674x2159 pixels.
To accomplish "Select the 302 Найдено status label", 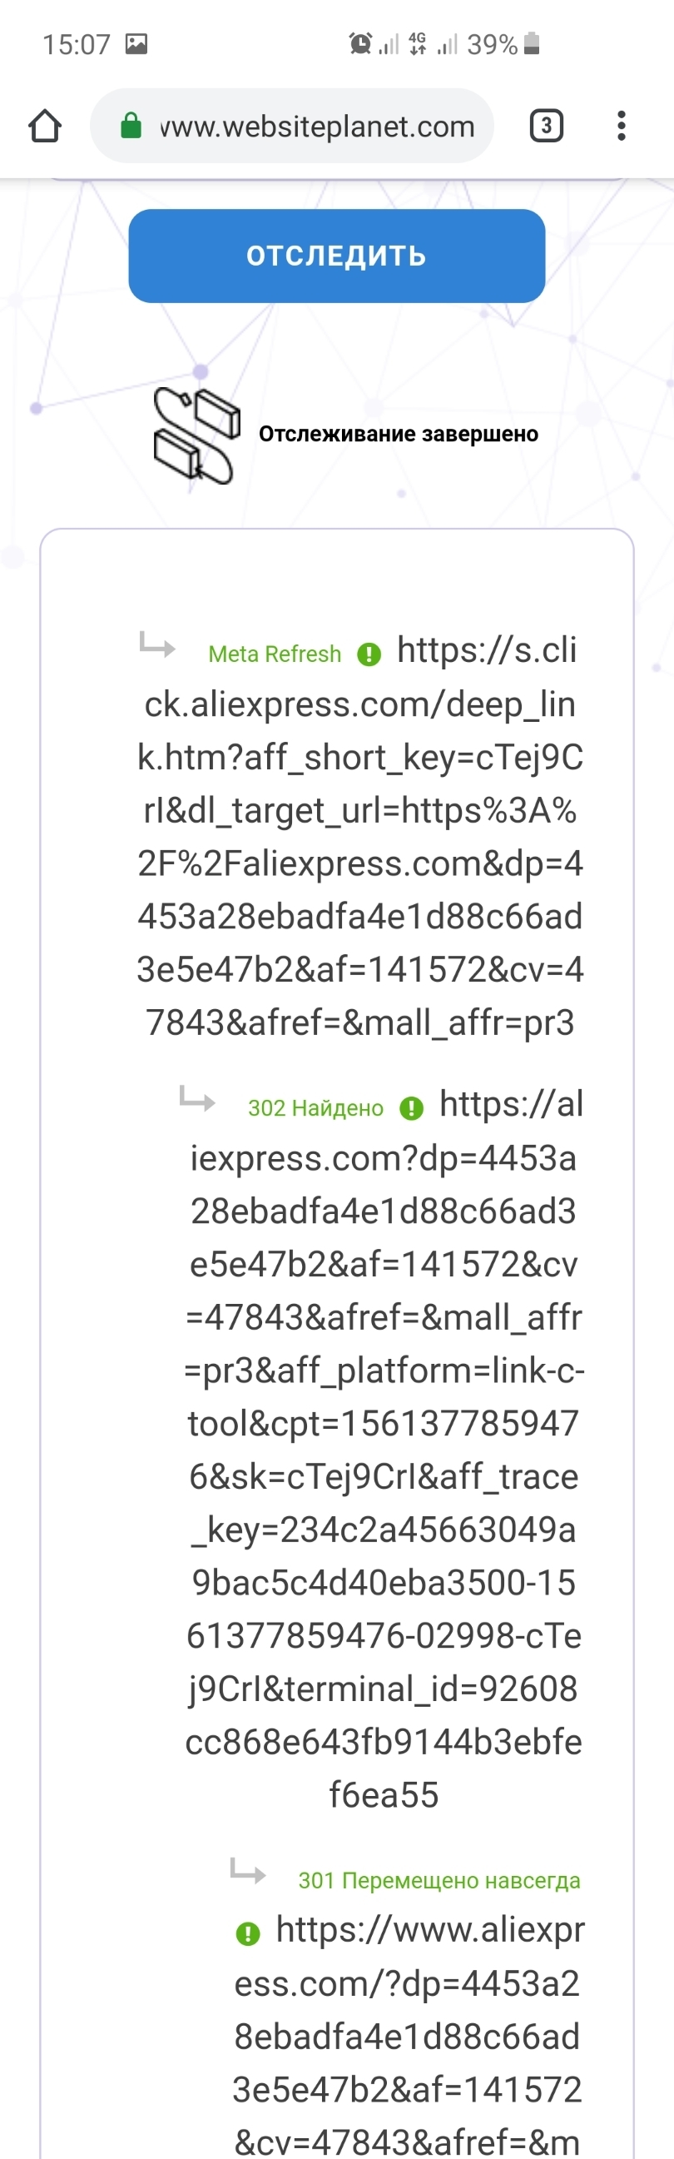I will 315,1109.
